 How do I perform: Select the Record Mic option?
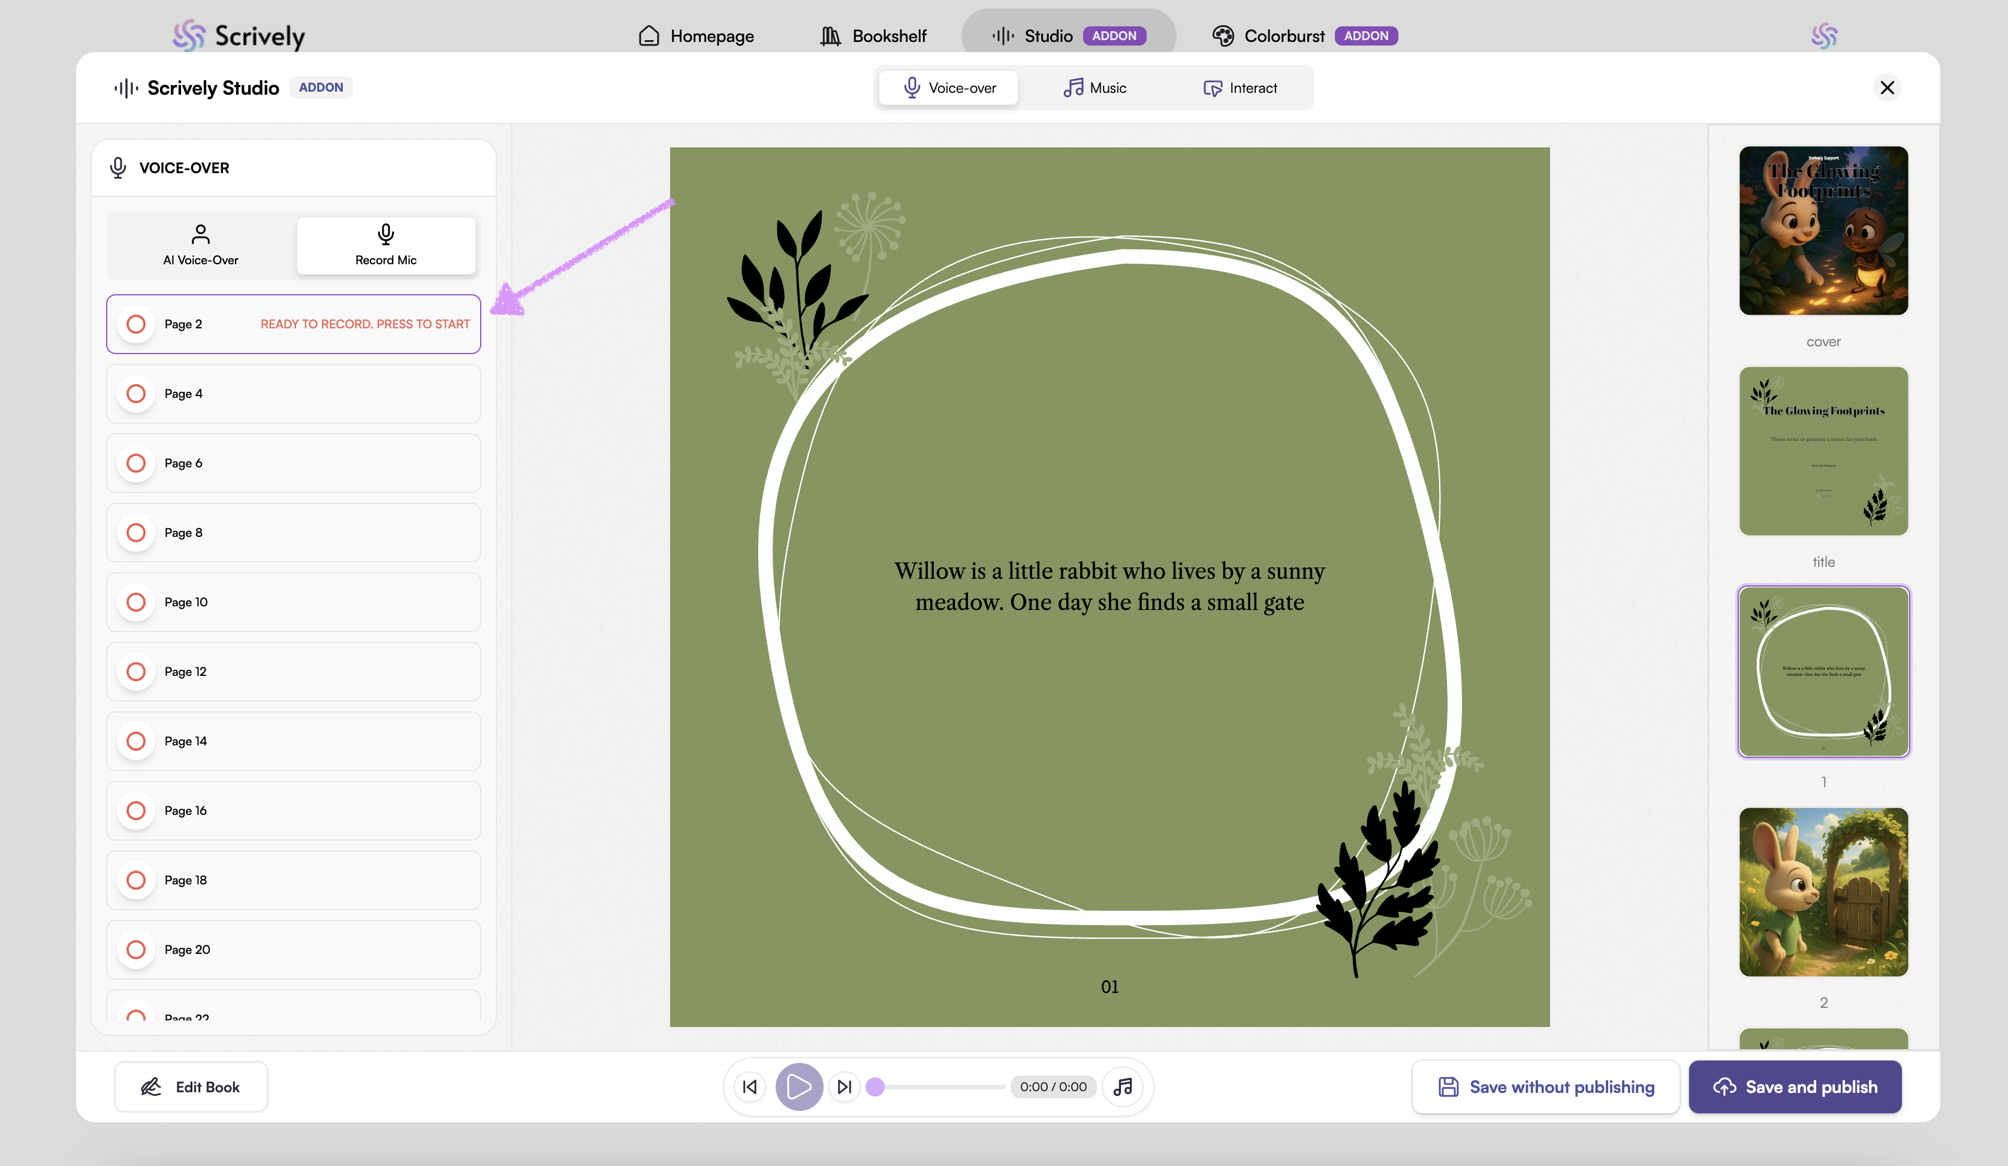(385, 245)
